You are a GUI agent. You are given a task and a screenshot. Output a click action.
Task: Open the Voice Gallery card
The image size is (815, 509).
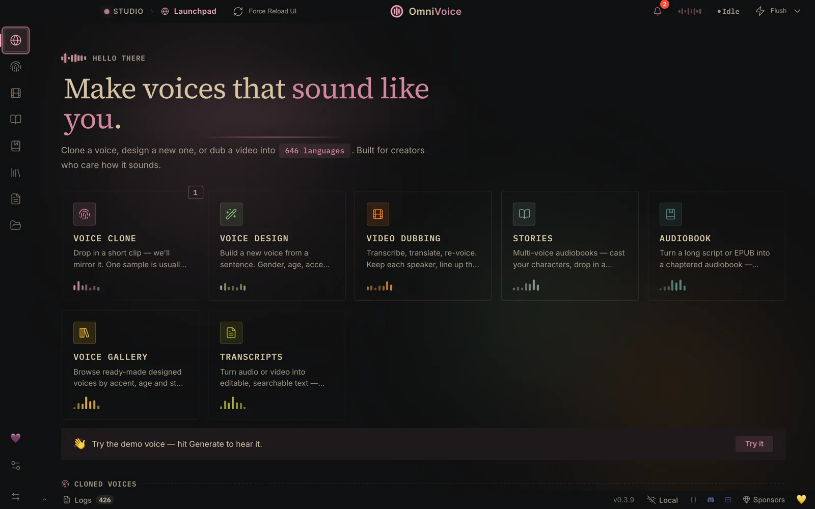click(130, 365)
